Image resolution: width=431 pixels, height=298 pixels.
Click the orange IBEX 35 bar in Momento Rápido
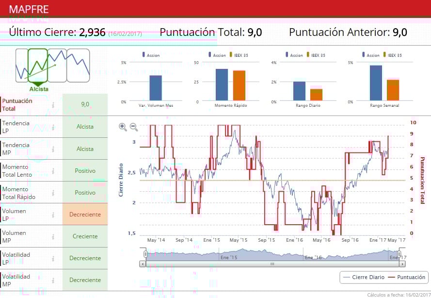(x=239, y=85)
